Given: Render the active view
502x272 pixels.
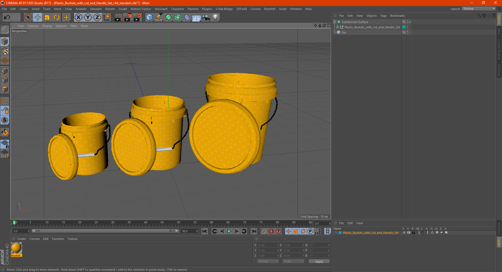Looking at the screenshot, I should tap(118, 18).
